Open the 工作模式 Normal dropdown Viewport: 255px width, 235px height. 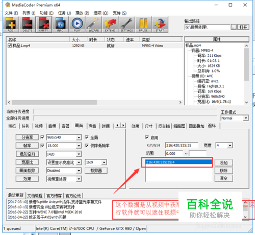245,118
